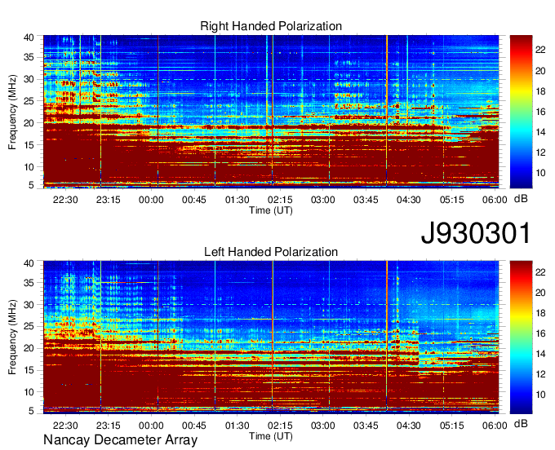The image size is (555, 450).
Task: Click the 04:30 time tick on the top plot
Action: (408, 200)
